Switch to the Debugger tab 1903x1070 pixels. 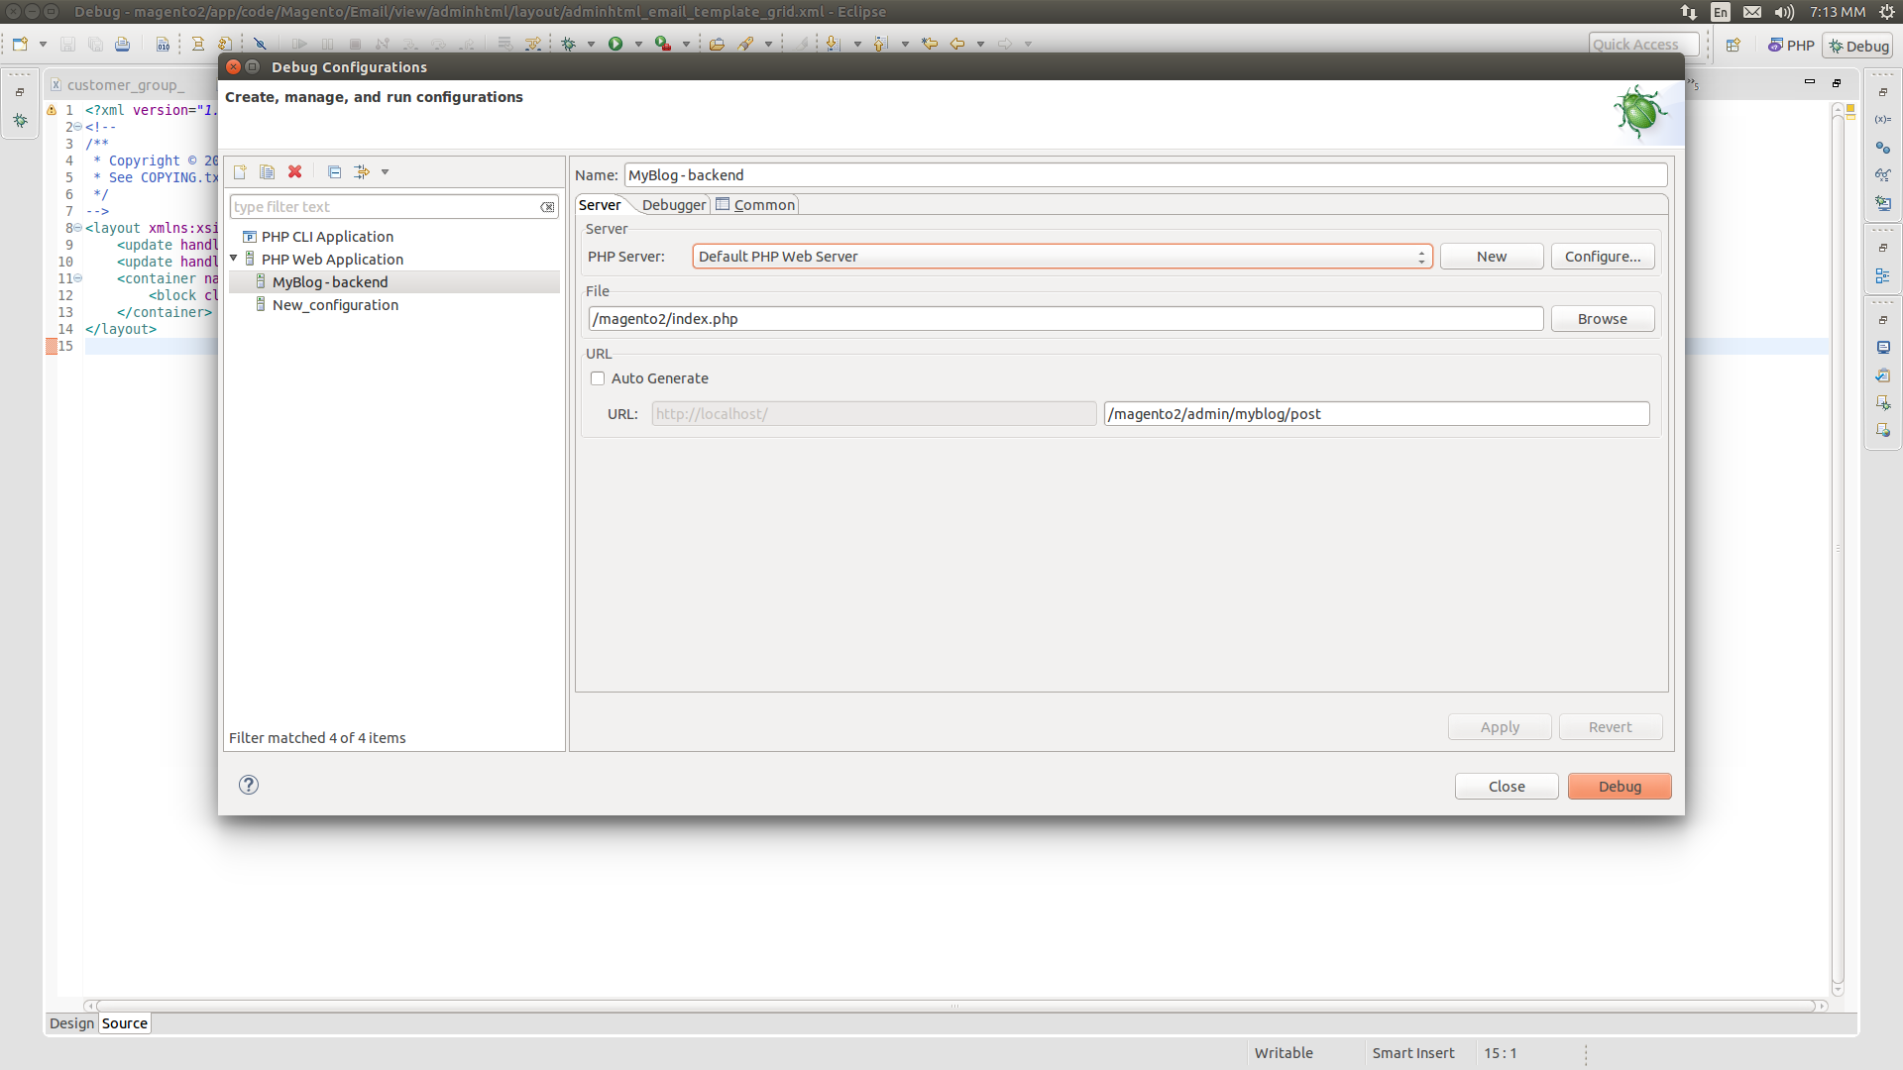pyautogui.click(x=674, y=205)
